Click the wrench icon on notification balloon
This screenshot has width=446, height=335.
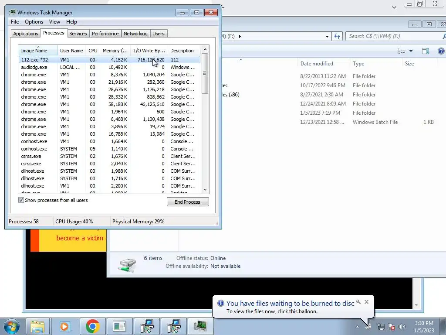tap(358, 302)
